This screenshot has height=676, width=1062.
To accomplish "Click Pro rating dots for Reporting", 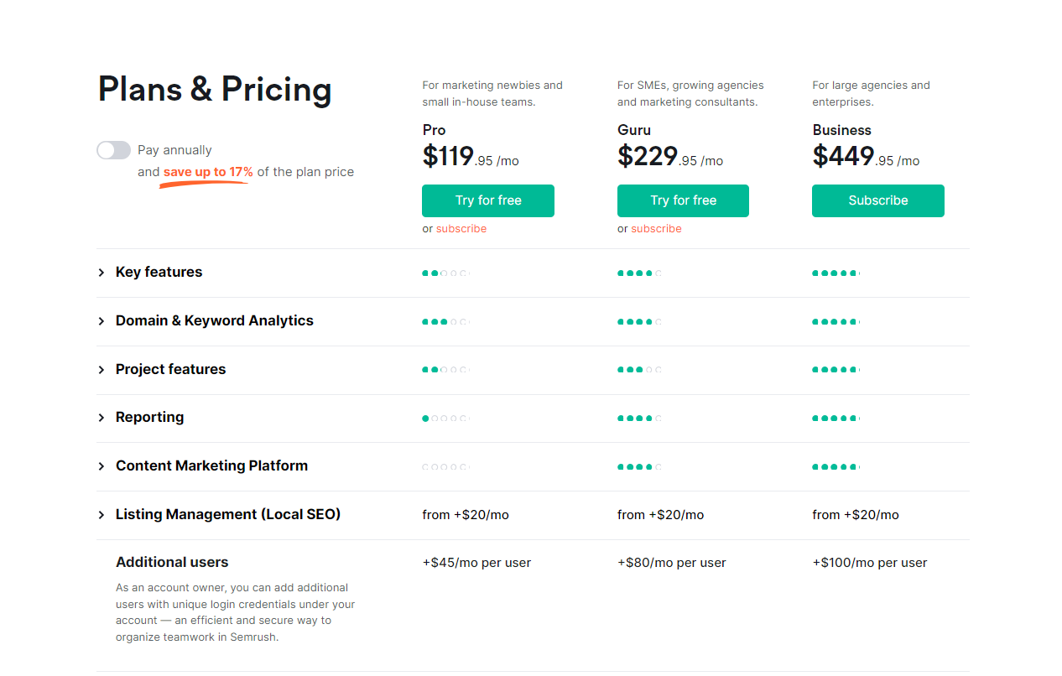I will click(x=445, y=419).
